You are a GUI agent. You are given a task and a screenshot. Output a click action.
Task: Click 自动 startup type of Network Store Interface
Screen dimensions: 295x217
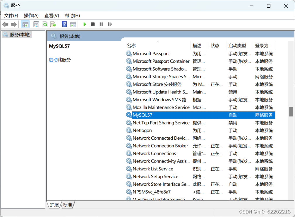click(x=233, y=184)
